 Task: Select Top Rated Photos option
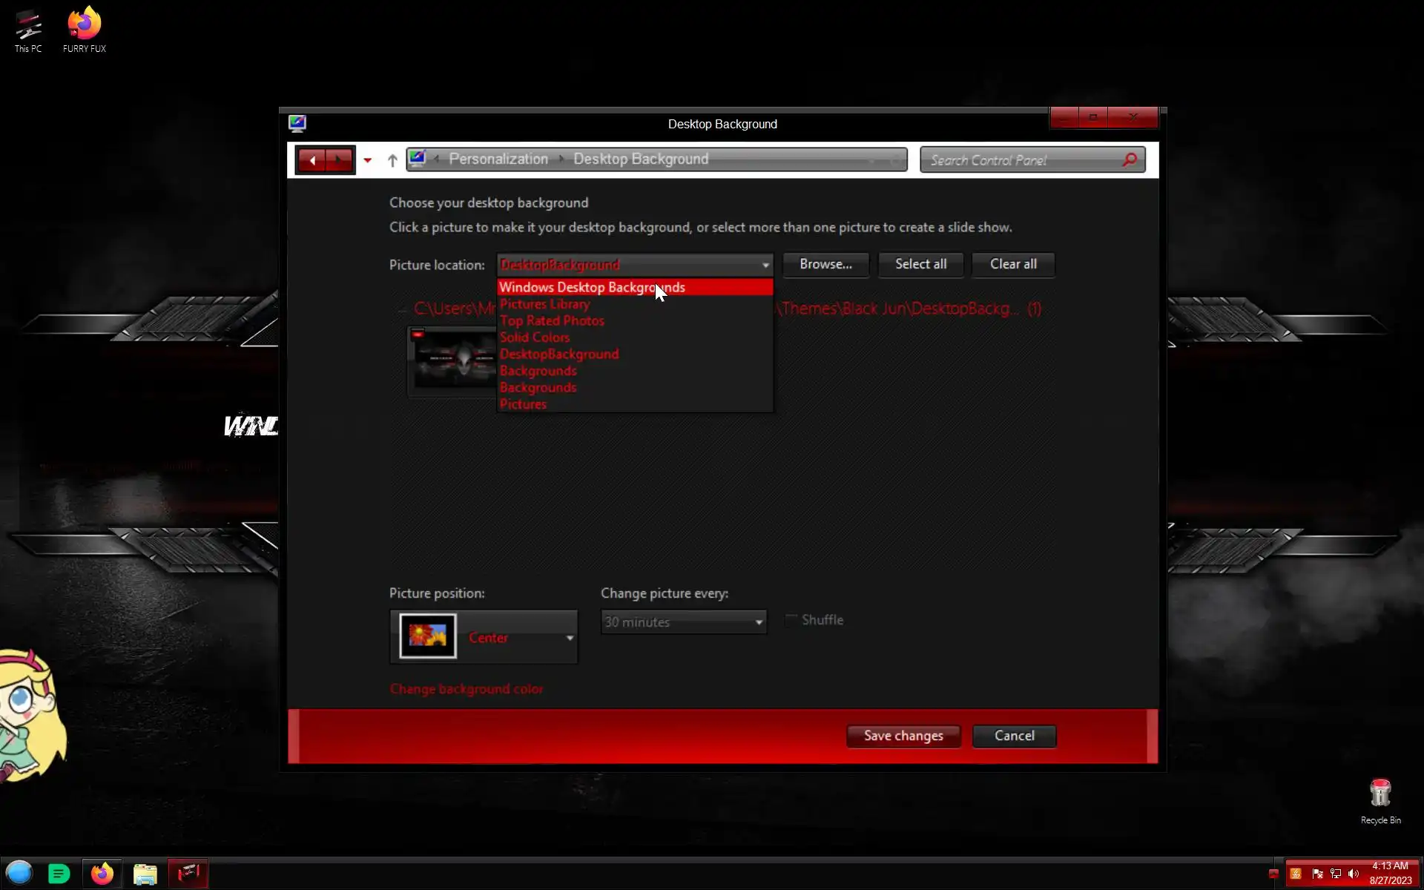552,321
